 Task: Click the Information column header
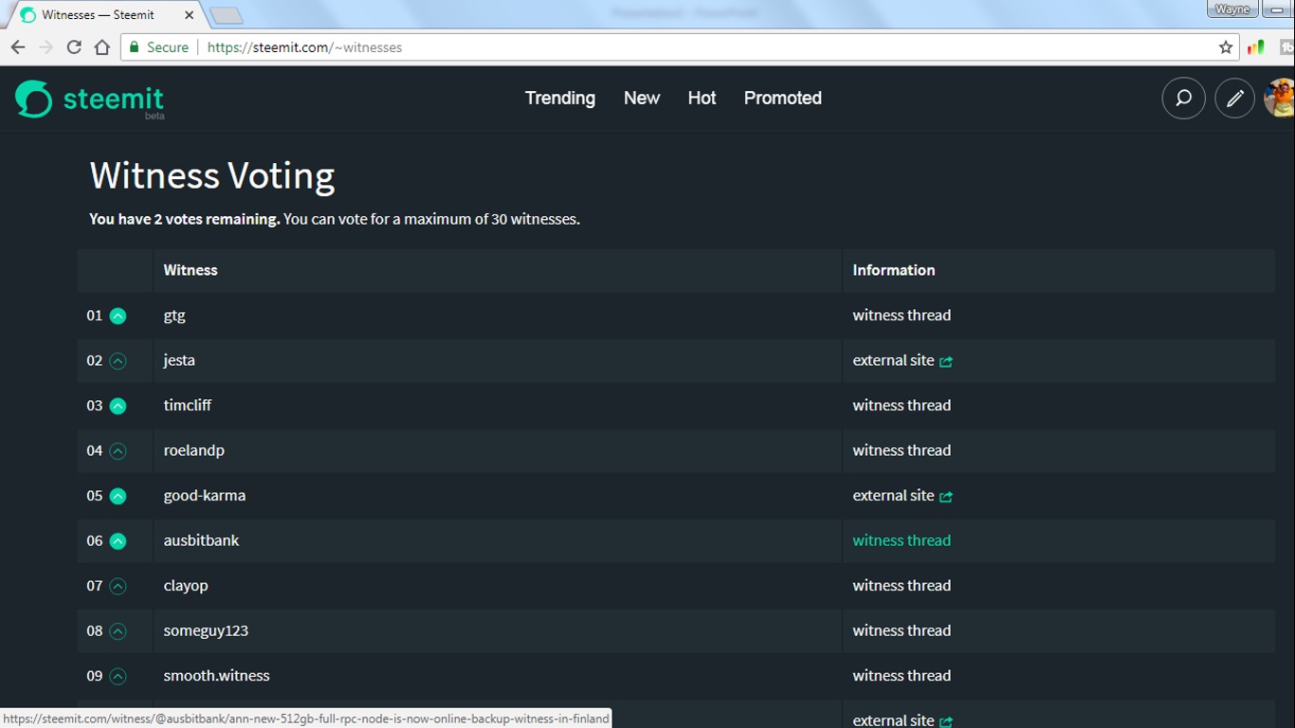[x=894, y=270]
